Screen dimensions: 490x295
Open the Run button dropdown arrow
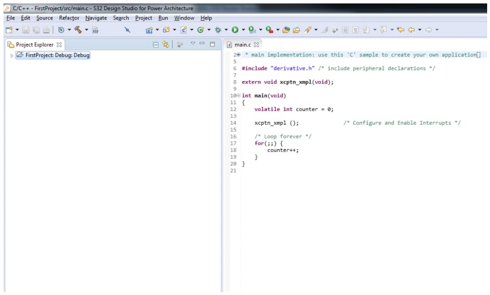coord(243,30)
